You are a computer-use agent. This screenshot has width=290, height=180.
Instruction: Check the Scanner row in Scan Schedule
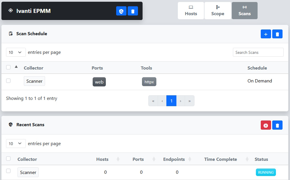8,81
